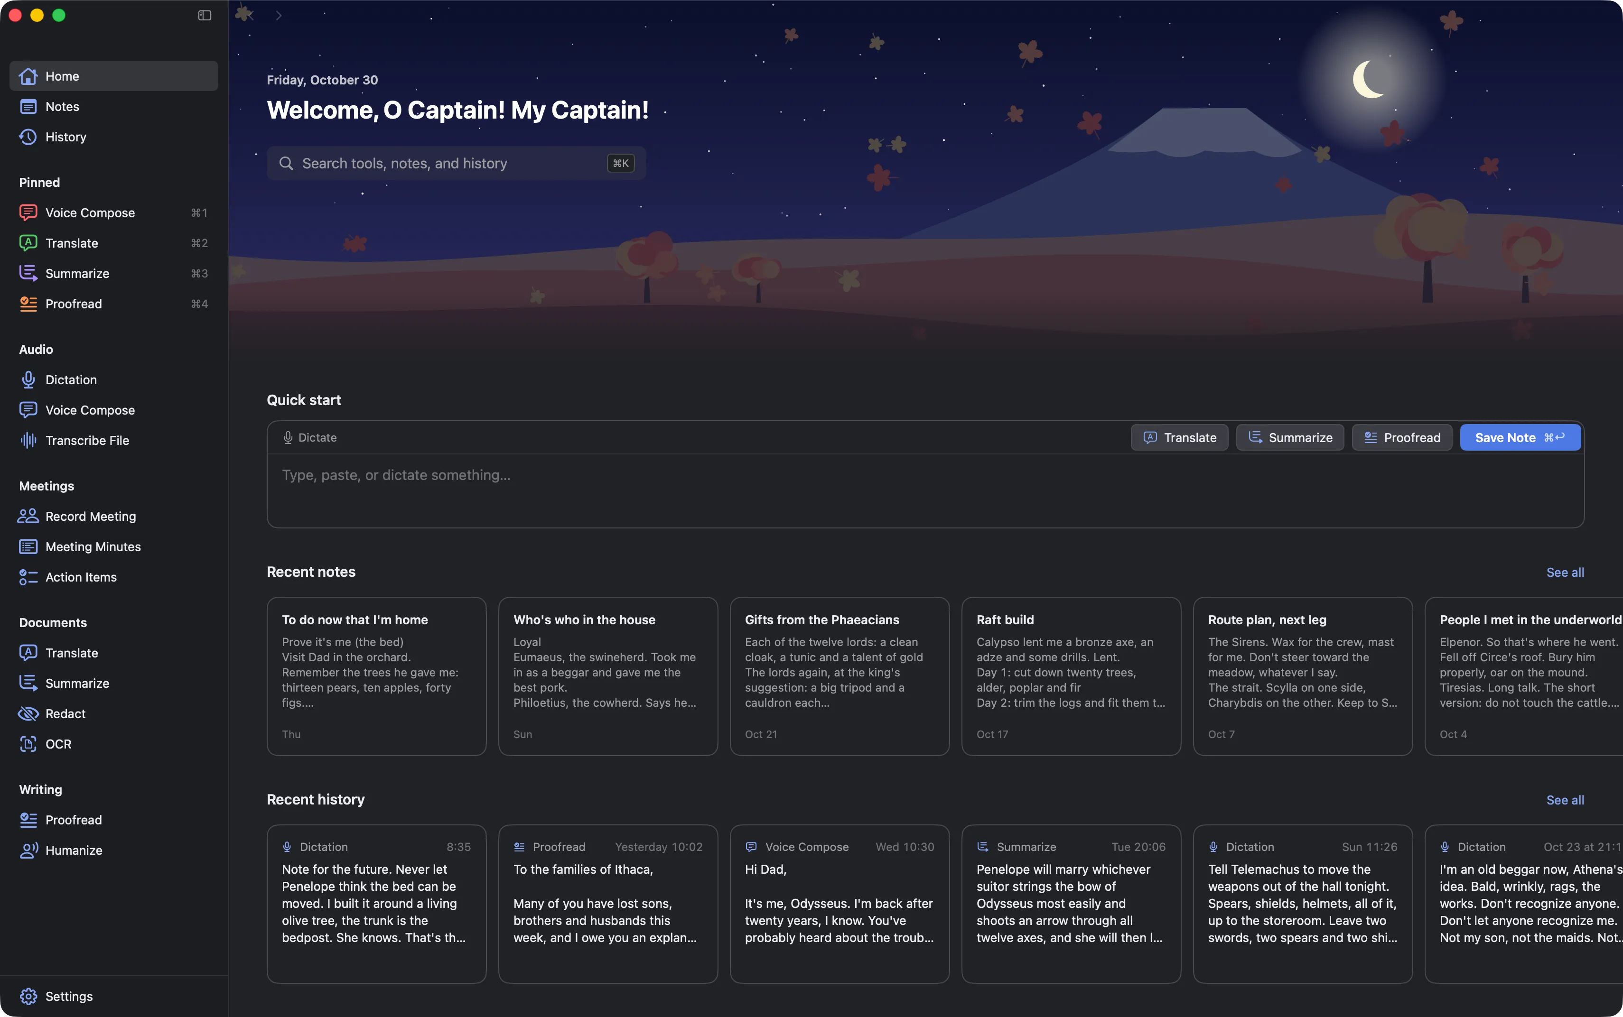Open Meeting Minutes tool
Viewport: 1623px width, 1017px height.
point(114,546)
